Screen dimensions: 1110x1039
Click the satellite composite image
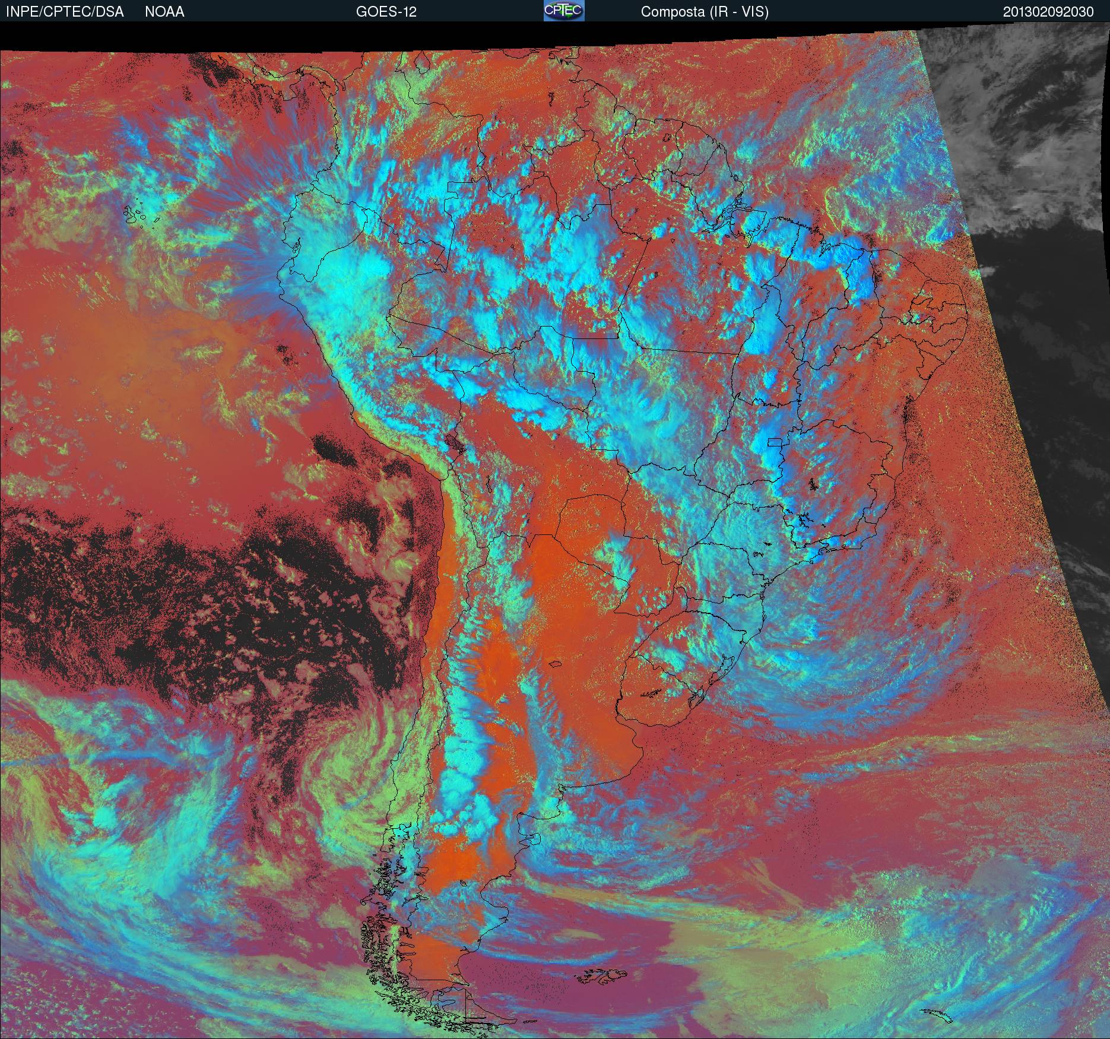(555, 531)
